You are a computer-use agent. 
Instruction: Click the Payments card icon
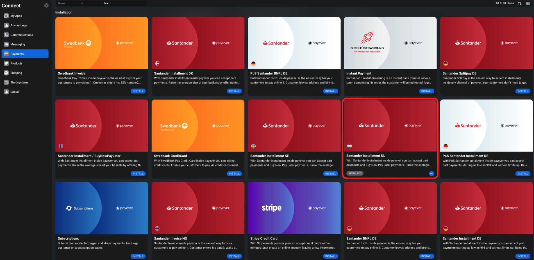[6, 54]
